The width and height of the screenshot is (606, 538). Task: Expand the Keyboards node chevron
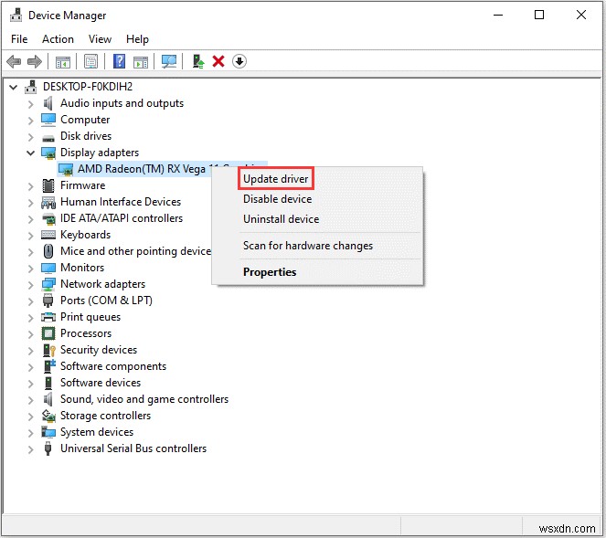click(31, 236)
